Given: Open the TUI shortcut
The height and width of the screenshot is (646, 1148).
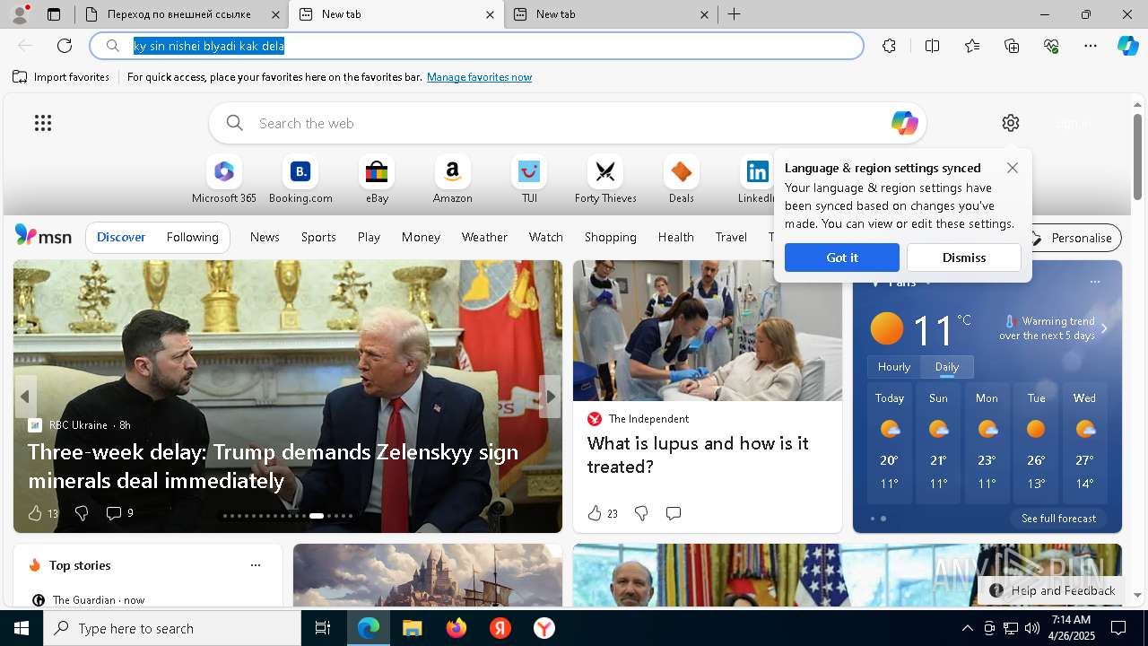Looking at the screenshot, I should click(x=529, y=179).
